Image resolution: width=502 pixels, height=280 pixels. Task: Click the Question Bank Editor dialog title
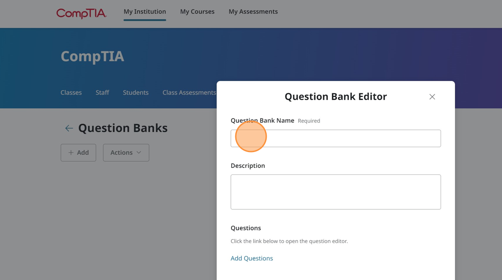336,97
